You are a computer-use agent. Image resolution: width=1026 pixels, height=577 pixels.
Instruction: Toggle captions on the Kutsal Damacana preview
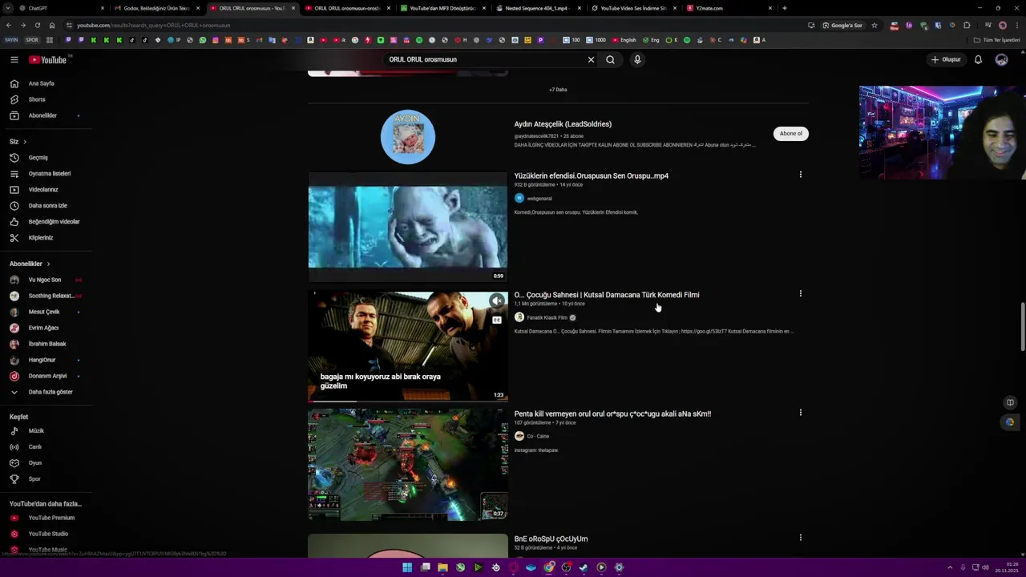coord(497,320)
